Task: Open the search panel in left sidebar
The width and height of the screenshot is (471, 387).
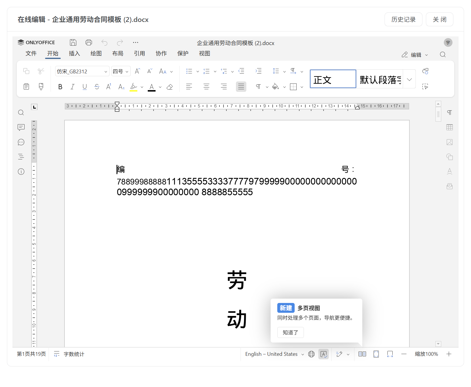Action: pos(21,113)
